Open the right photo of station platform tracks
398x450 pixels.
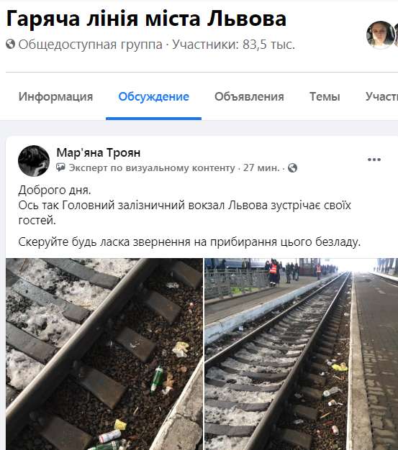click(x=301, y=354)
